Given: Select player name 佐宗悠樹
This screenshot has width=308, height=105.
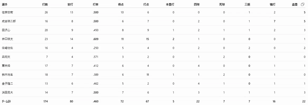Looking at the screenshot, I should pyautogui.click(x=7, y=12).
